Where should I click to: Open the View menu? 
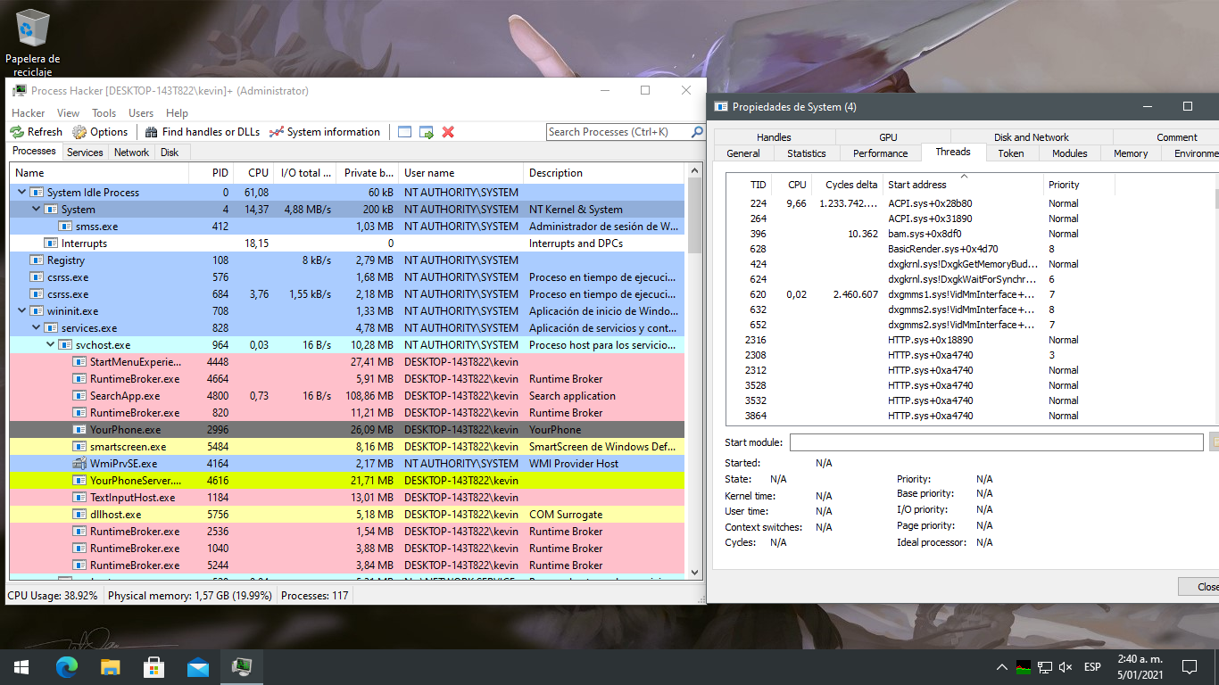[69, 113]
